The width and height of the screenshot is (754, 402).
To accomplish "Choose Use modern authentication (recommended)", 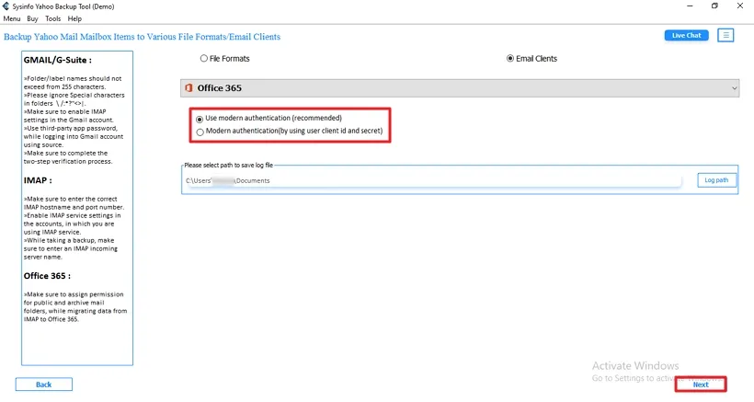I will [200, 119].
